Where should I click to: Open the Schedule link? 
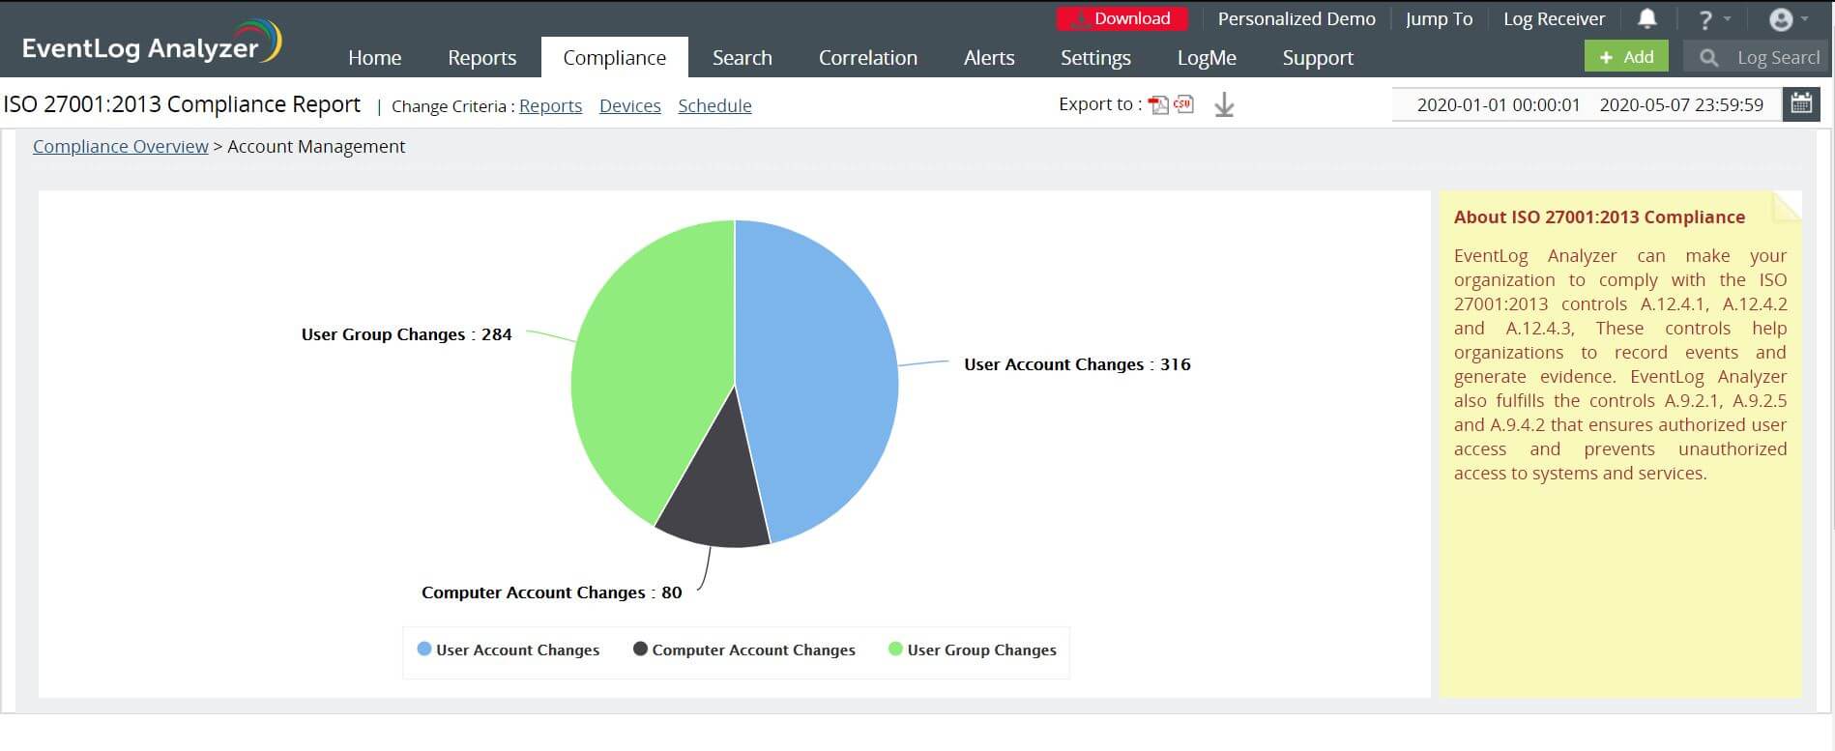[714, 105]
